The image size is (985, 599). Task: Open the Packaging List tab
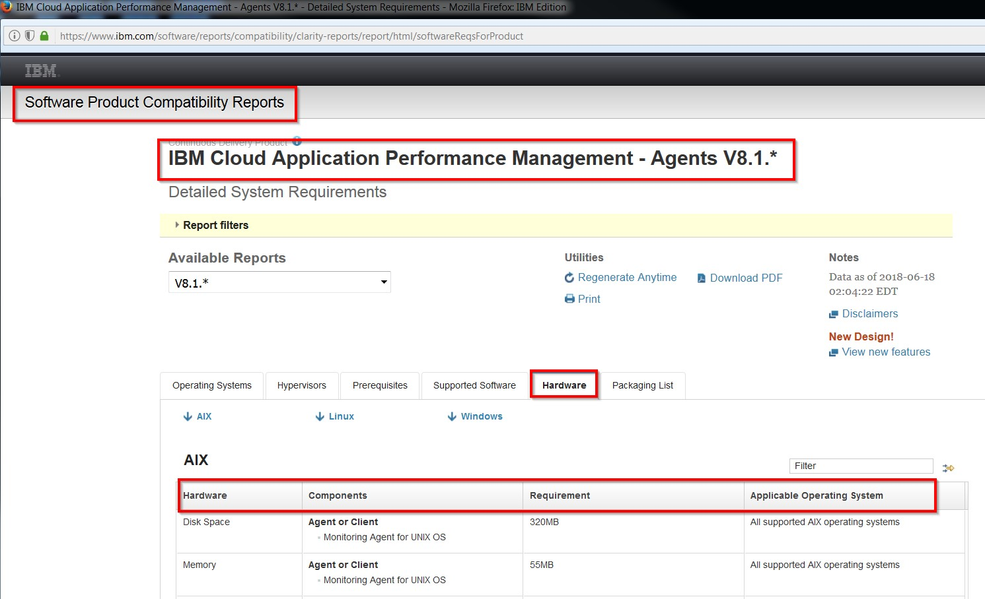(x=643, y=385)
